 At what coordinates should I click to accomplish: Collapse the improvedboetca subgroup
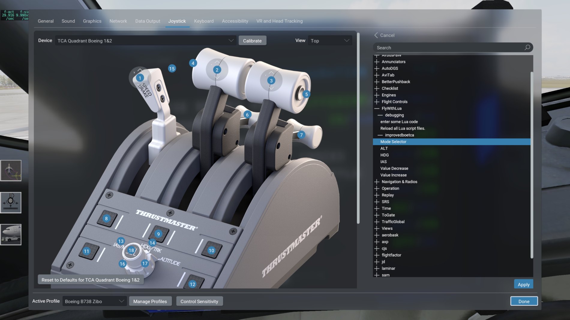[380, 135]
